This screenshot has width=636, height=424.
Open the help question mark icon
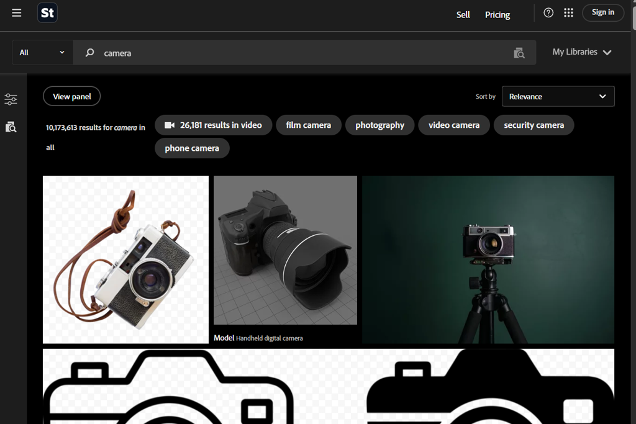[x=548, y=13]
